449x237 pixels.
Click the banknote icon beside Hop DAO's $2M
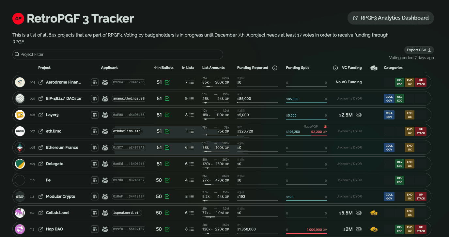click(x=358, y=229)
